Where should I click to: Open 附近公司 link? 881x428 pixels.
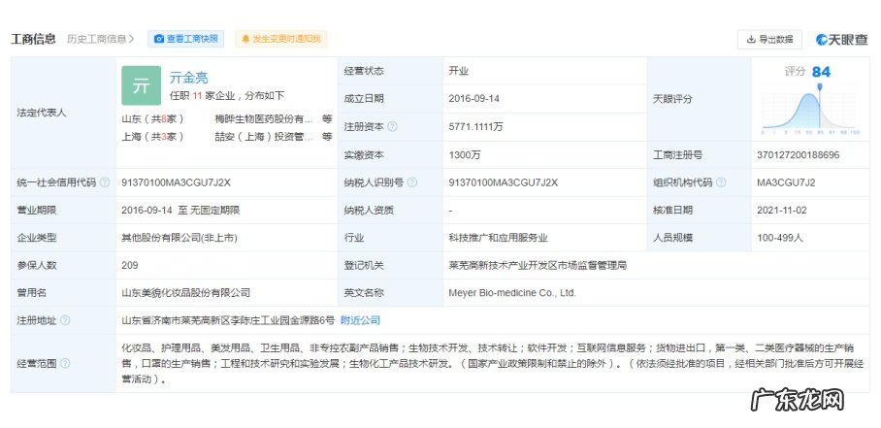tap(360, 320)
